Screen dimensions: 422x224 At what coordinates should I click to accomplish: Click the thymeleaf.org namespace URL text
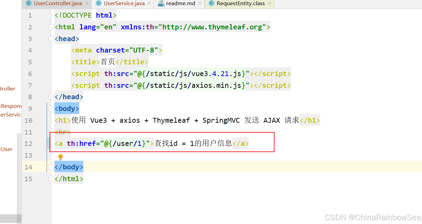click(x=212, y=27)
